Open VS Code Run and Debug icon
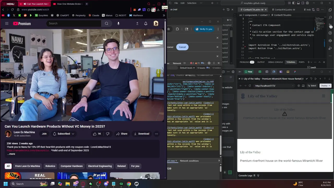This screenshot has width=334, height=188. point(330,48)
